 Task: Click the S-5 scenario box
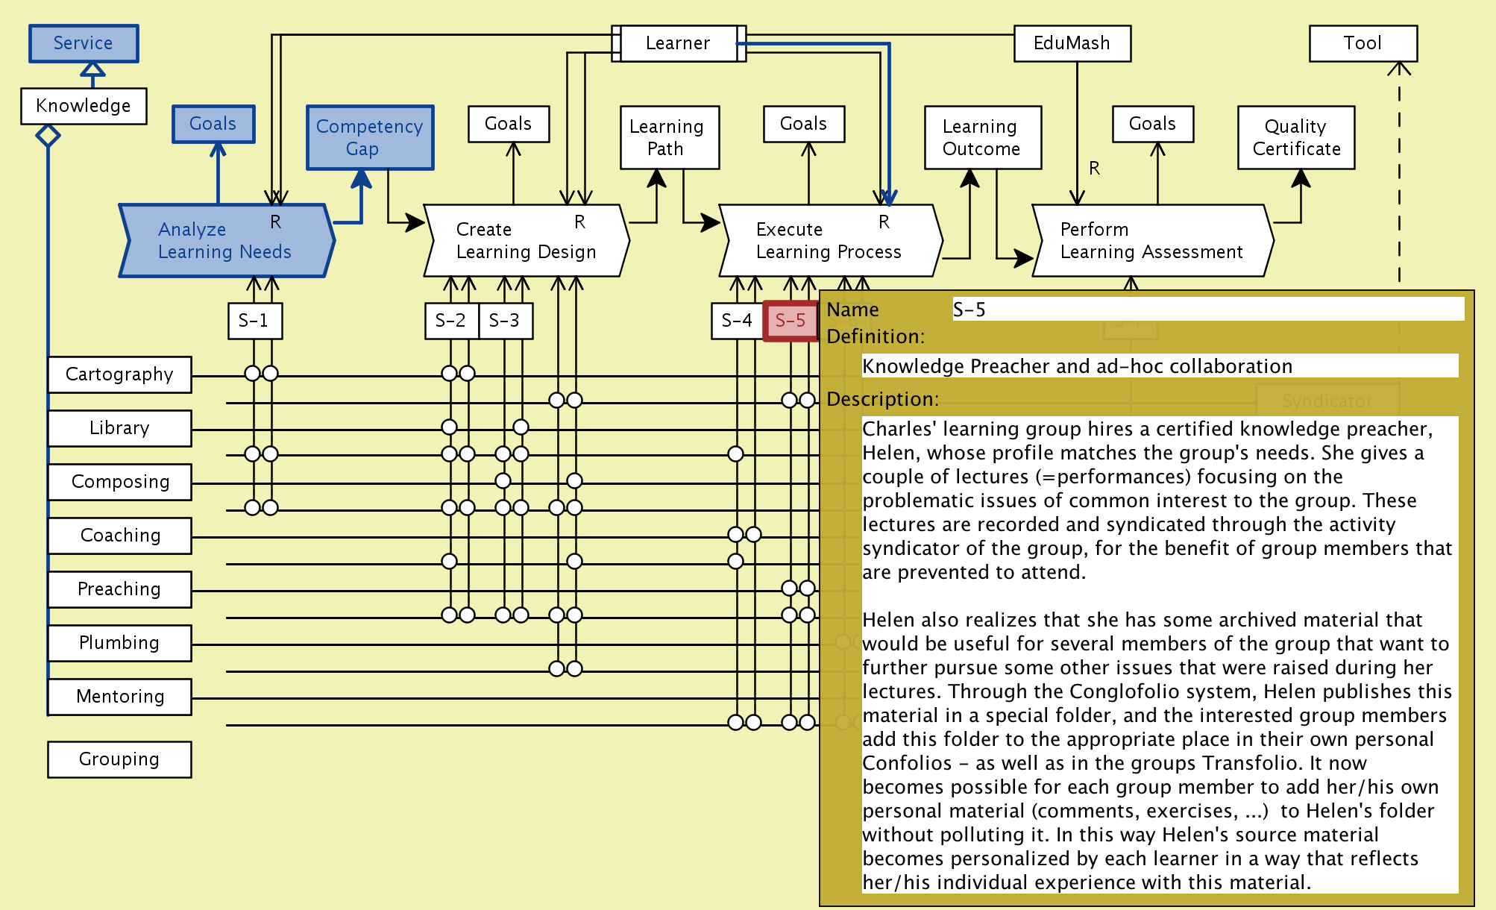[790, 321]
